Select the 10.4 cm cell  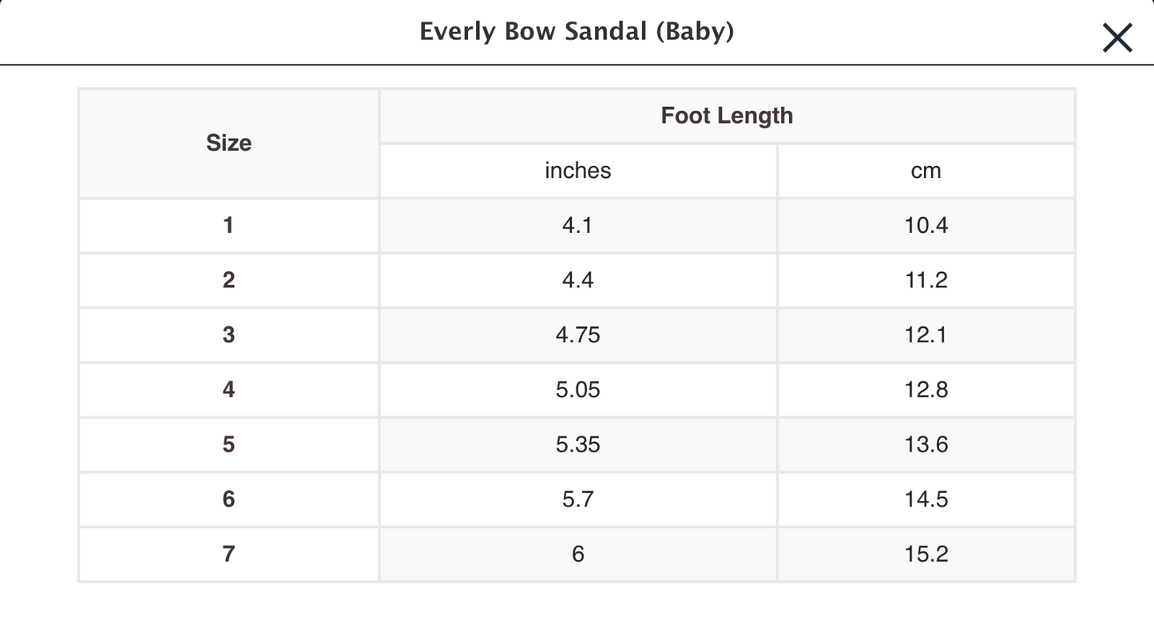[926, 226]
